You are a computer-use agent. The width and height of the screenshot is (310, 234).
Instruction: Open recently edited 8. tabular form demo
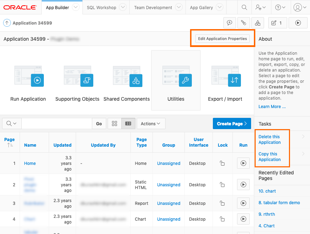coord(279,202)
